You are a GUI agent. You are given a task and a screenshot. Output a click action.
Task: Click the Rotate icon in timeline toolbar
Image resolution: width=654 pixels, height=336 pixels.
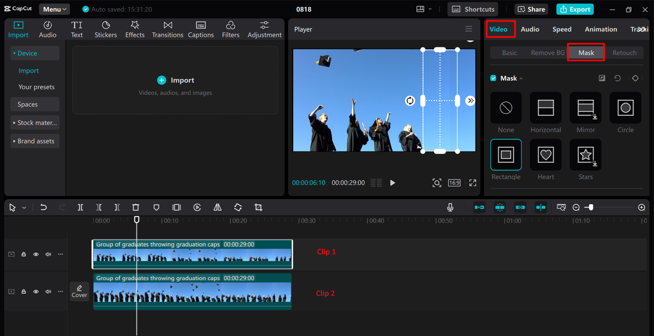tap(238, 207)
